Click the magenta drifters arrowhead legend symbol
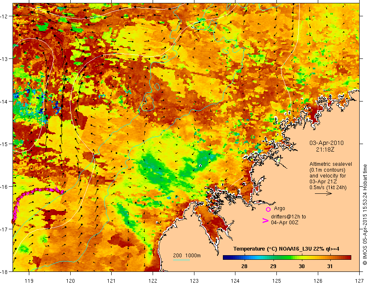Viewport: 368px width, 284px height. (266, 221)
